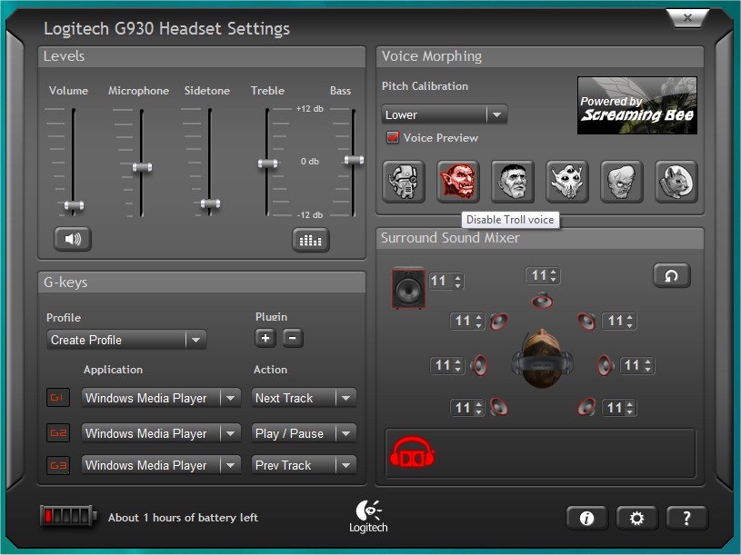741x555 pixels.
Task: Click the center channel speaker icon
Action: point(542,300)
